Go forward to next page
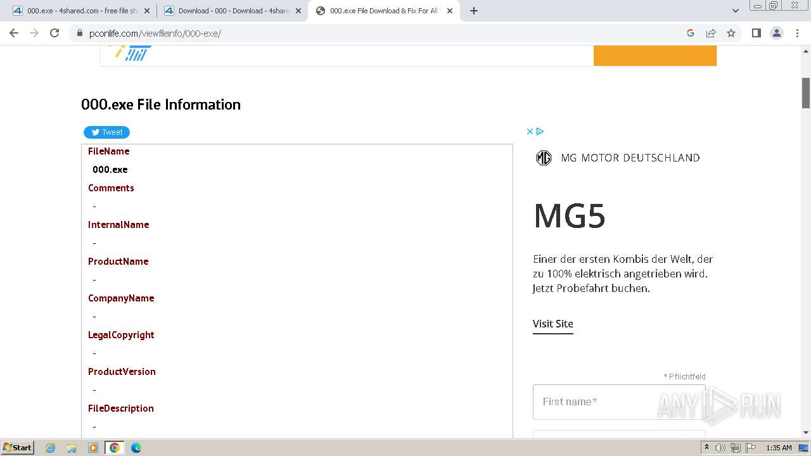 coord(34,33)
